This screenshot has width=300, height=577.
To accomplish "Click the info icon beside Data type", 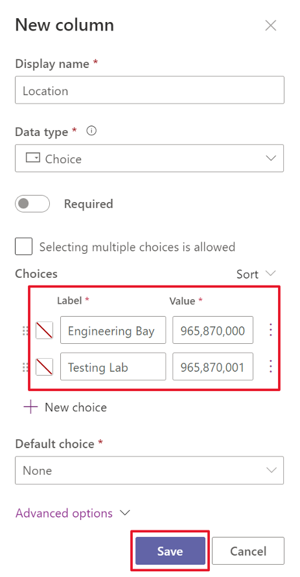I will tap(91, 131).
